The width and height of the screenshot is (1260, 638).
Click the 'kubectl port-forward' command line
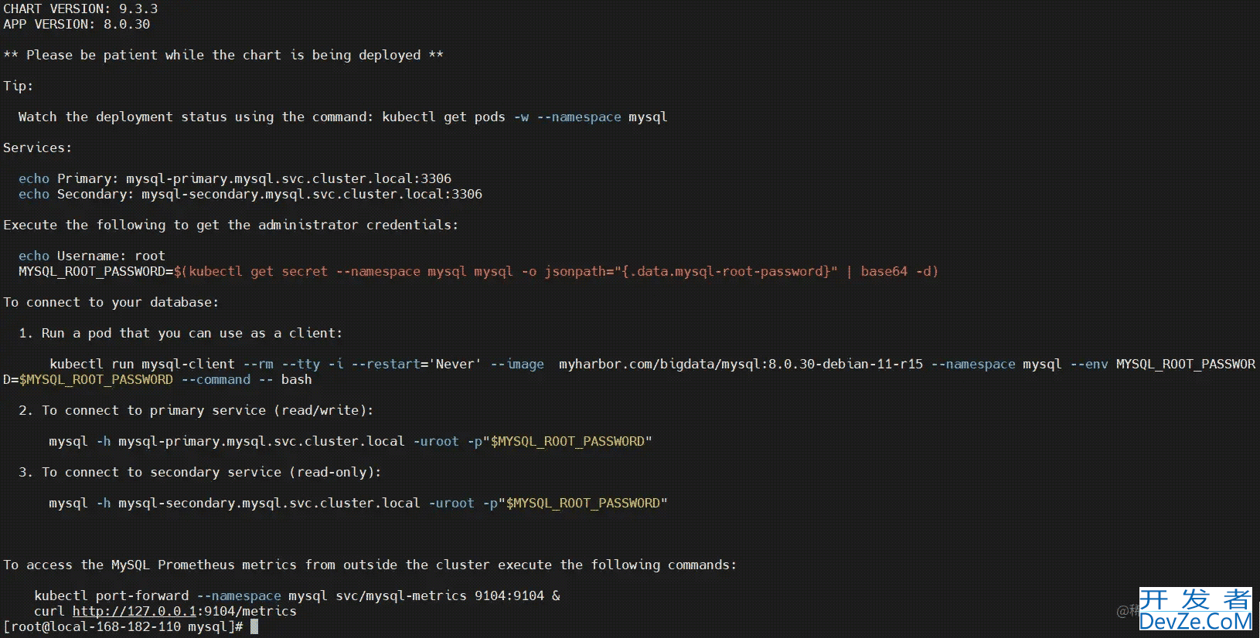[297, 596]
